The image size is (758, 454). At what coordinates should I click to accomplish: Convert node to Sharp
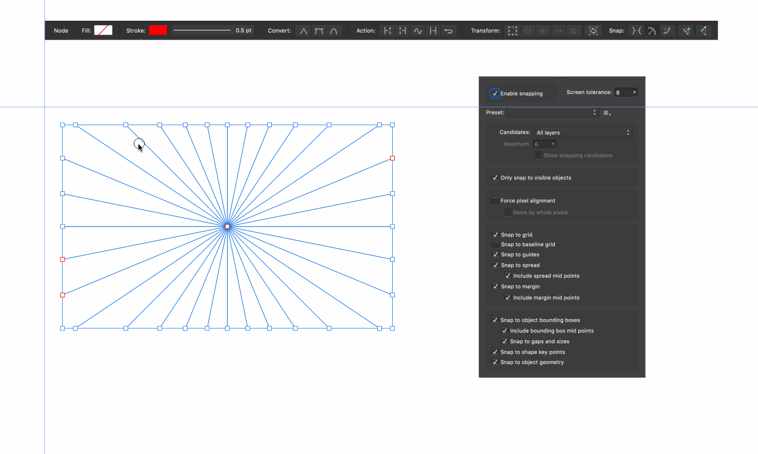[x=304, y=31]
